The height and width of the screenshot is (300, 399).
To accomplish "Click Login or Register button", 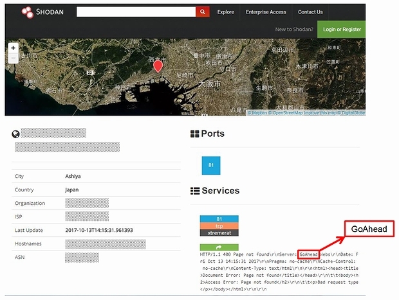I will coord(342,30).
